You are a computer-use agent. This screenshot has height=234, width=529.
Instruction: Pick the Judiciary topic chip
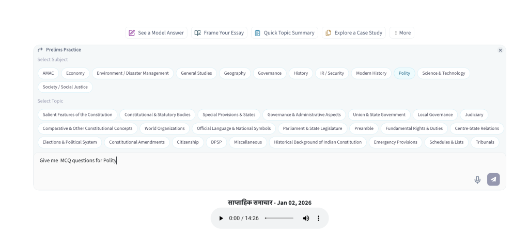[474, 114]
